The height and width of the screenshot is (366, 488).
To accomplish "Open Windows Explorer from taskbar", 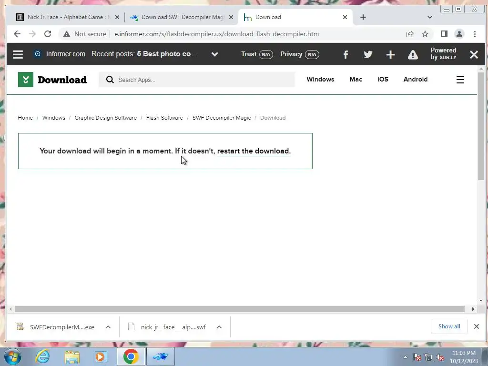I will [x=72, y=356].
